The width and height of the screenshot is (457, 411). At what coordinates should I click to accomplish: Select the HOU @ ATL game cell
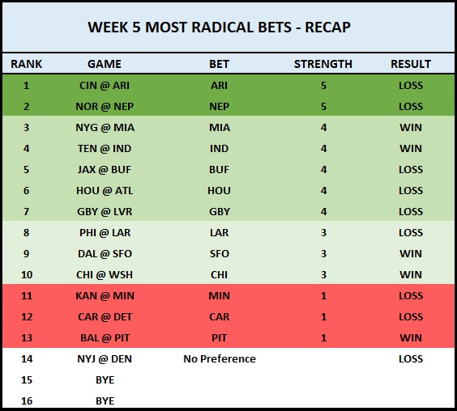coord(105,191)
